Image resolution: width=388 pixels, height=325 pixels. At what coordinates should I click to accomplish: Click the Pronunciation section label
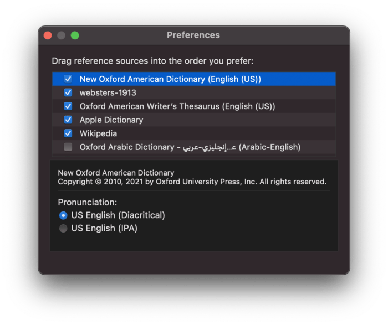click(87, 202)
